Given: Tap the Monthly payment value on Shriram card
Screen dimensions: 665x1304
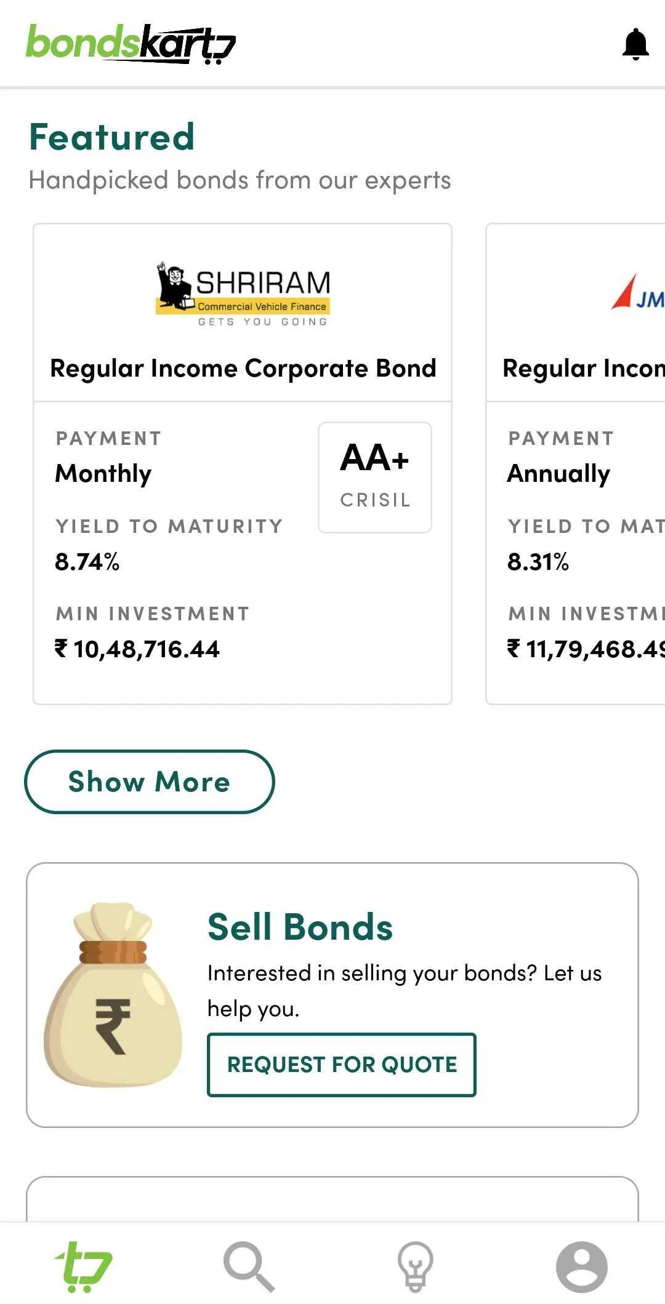Looking at the screenshot, I should click(103, 473).
